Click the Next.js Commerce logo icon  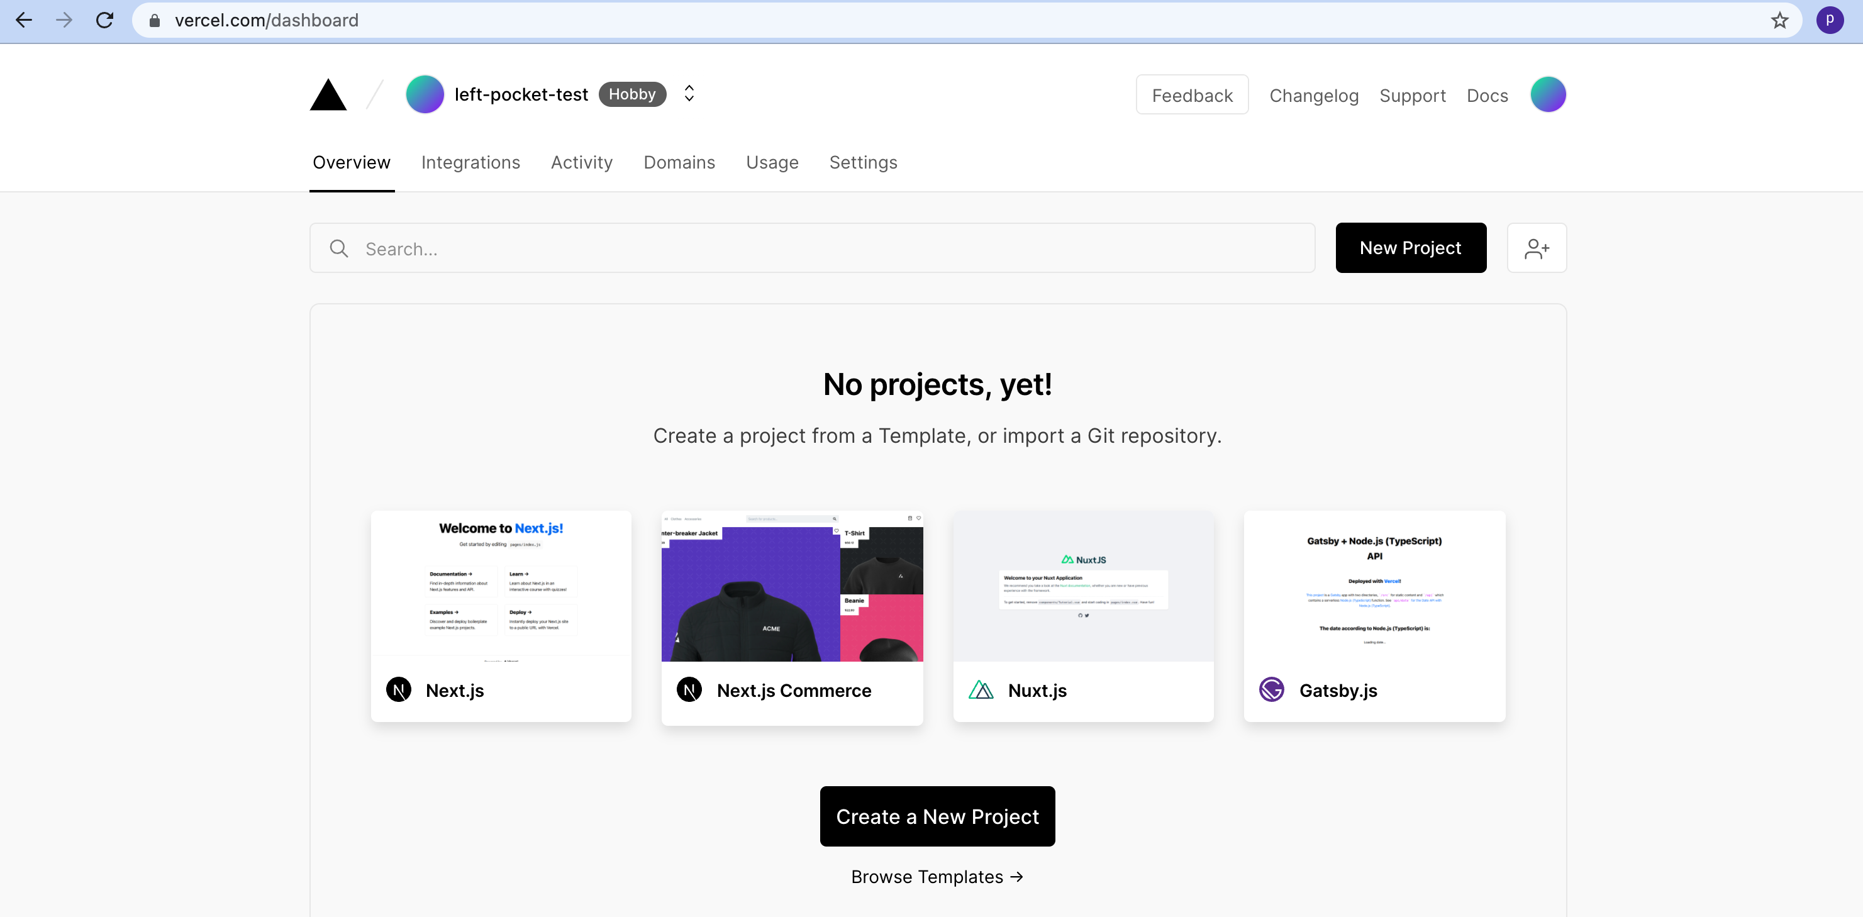coord(691,689)
